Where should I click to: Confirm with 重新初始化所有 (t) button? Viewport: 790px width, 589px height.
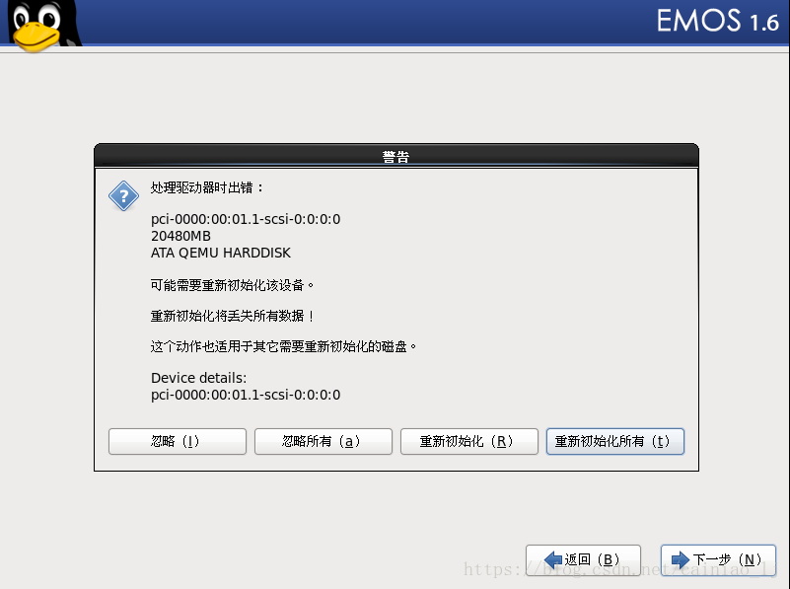(615, 441)
